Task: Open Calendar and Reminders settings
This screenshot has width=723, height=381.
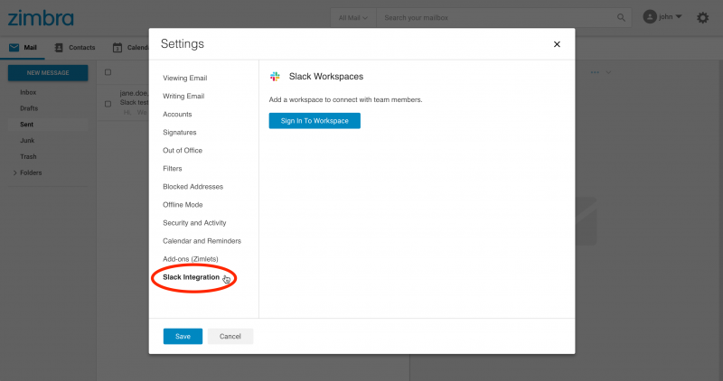Action: point(202,241)
